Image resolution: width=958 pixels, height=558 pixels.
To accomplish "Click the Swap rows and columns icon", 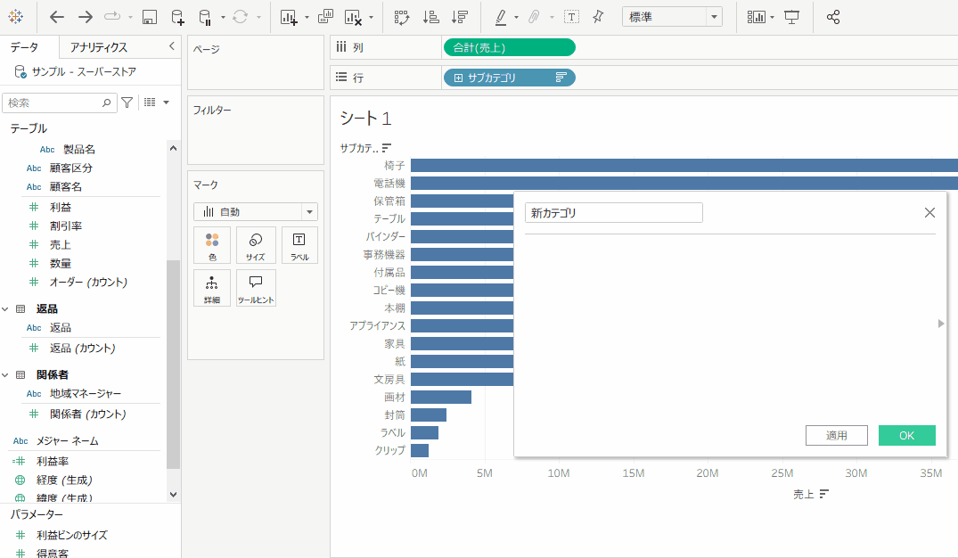I will click(401, 17).
